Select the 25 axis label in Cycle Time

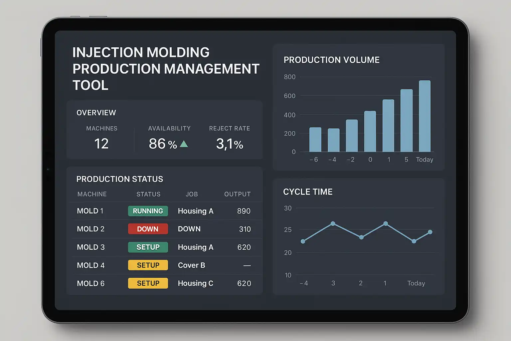point(288,230)
